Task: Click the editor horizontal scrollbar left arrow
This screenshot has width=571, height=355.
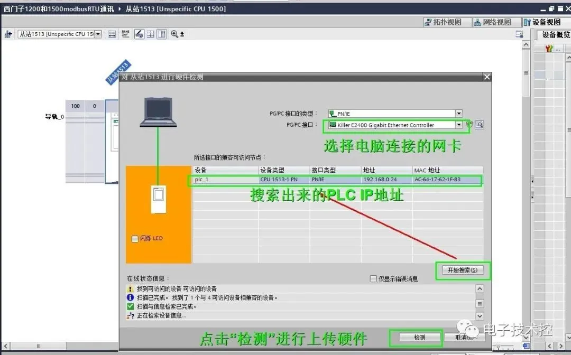Action: (x=6, y=346)
